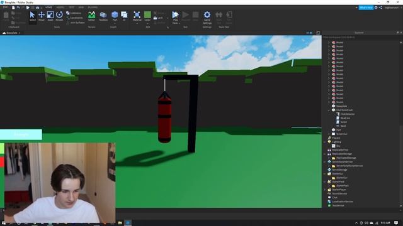The width and height of the screenshot is (403, 226).
Task: Select the Chat service in Explorer
Action: pyautogui.click(x=334, y=198)
